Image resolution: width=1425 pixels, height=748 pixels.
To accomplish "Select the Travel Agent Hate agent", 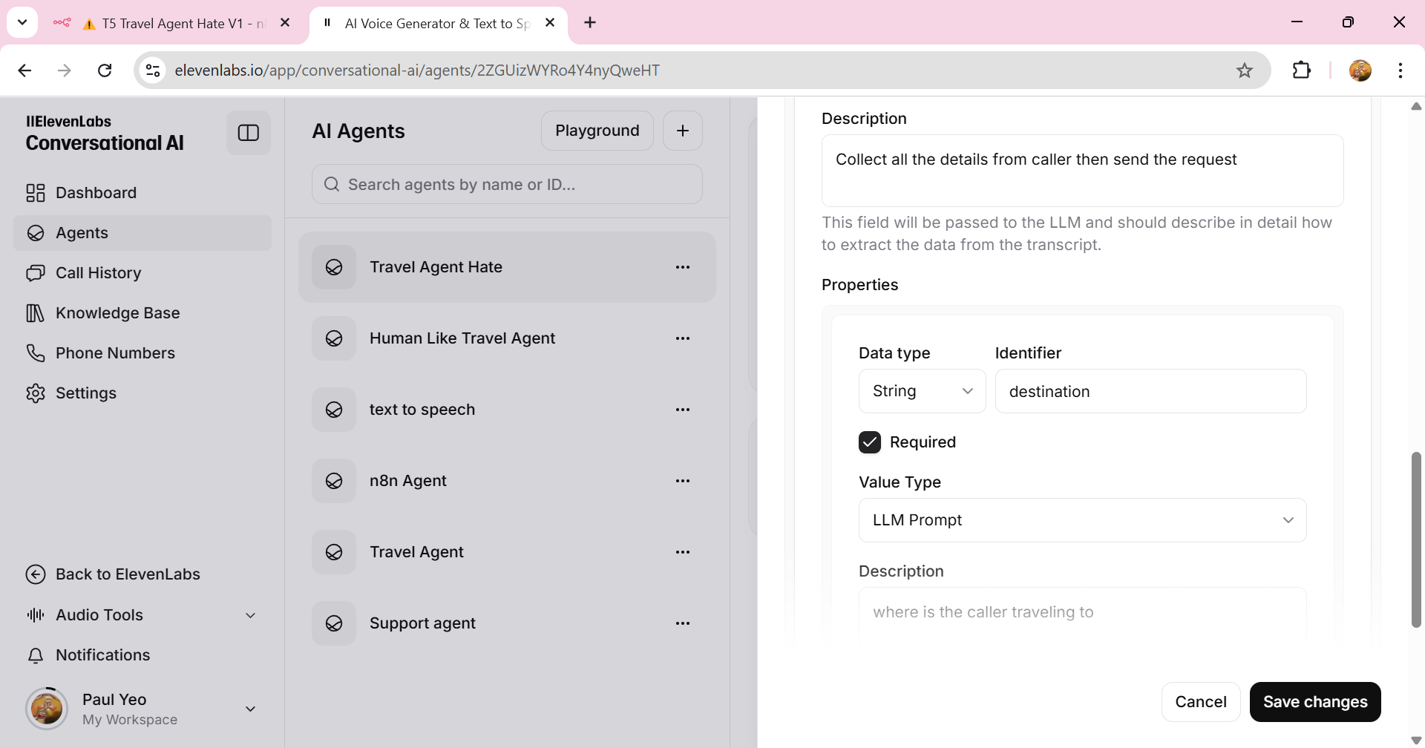I will (507, 267).
